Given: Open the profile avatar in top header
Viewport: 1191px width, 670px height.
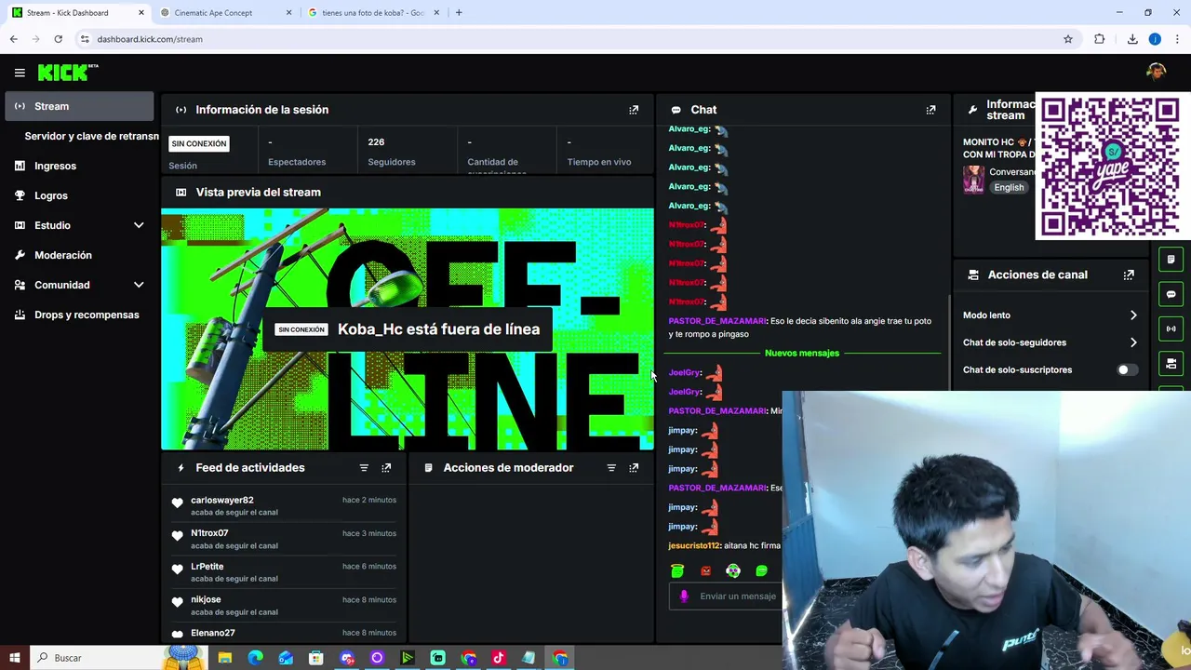Looking at the screenshot, I should click(1157, 72).
